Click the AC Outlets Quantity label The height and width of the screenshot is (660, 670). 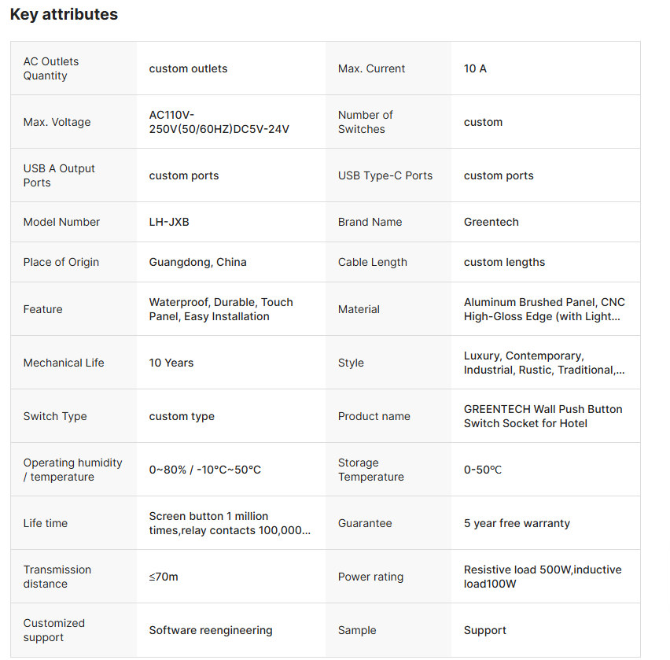point(51,68)
